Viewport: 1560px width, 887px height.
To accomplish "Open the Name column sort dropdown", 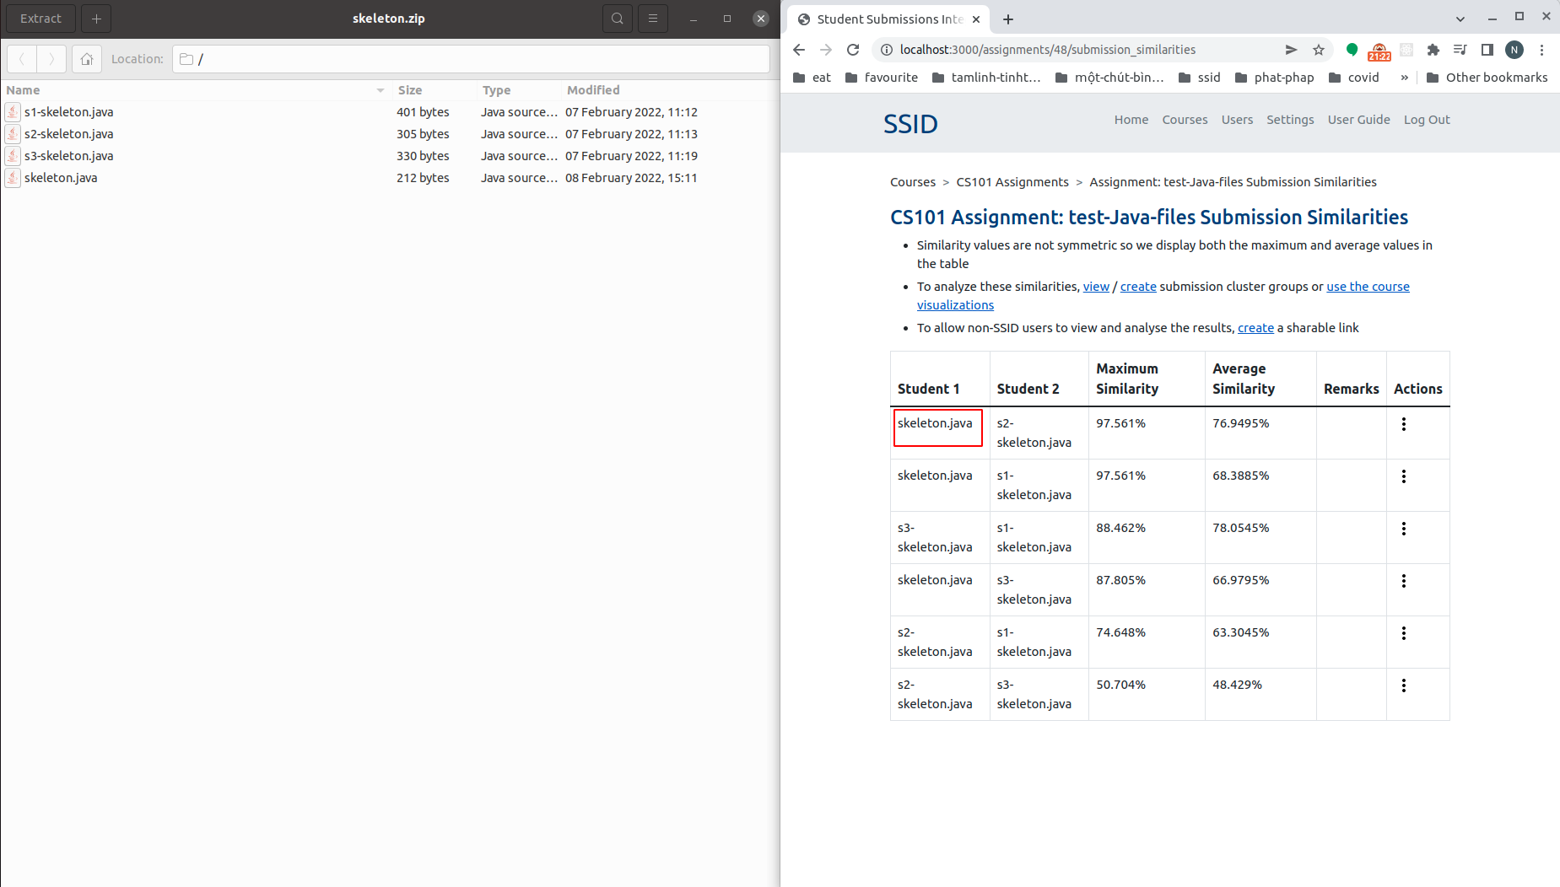I will (x=379, y=90).
